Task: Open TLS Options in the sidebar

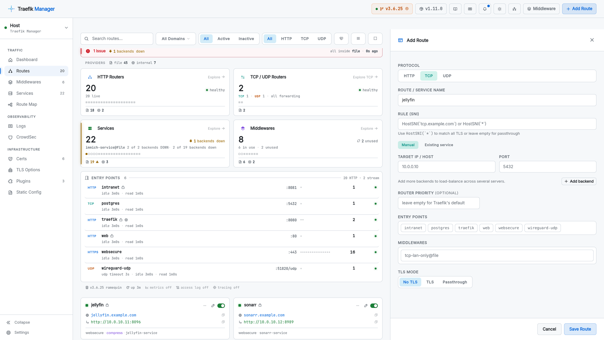Action: (x=36, y=170)
